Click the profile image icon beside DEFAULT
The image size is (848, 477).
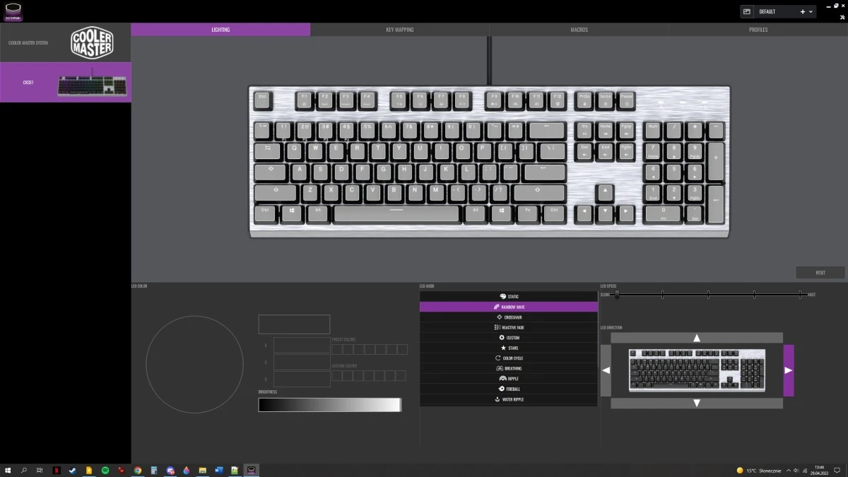click(x=747, y=12)
